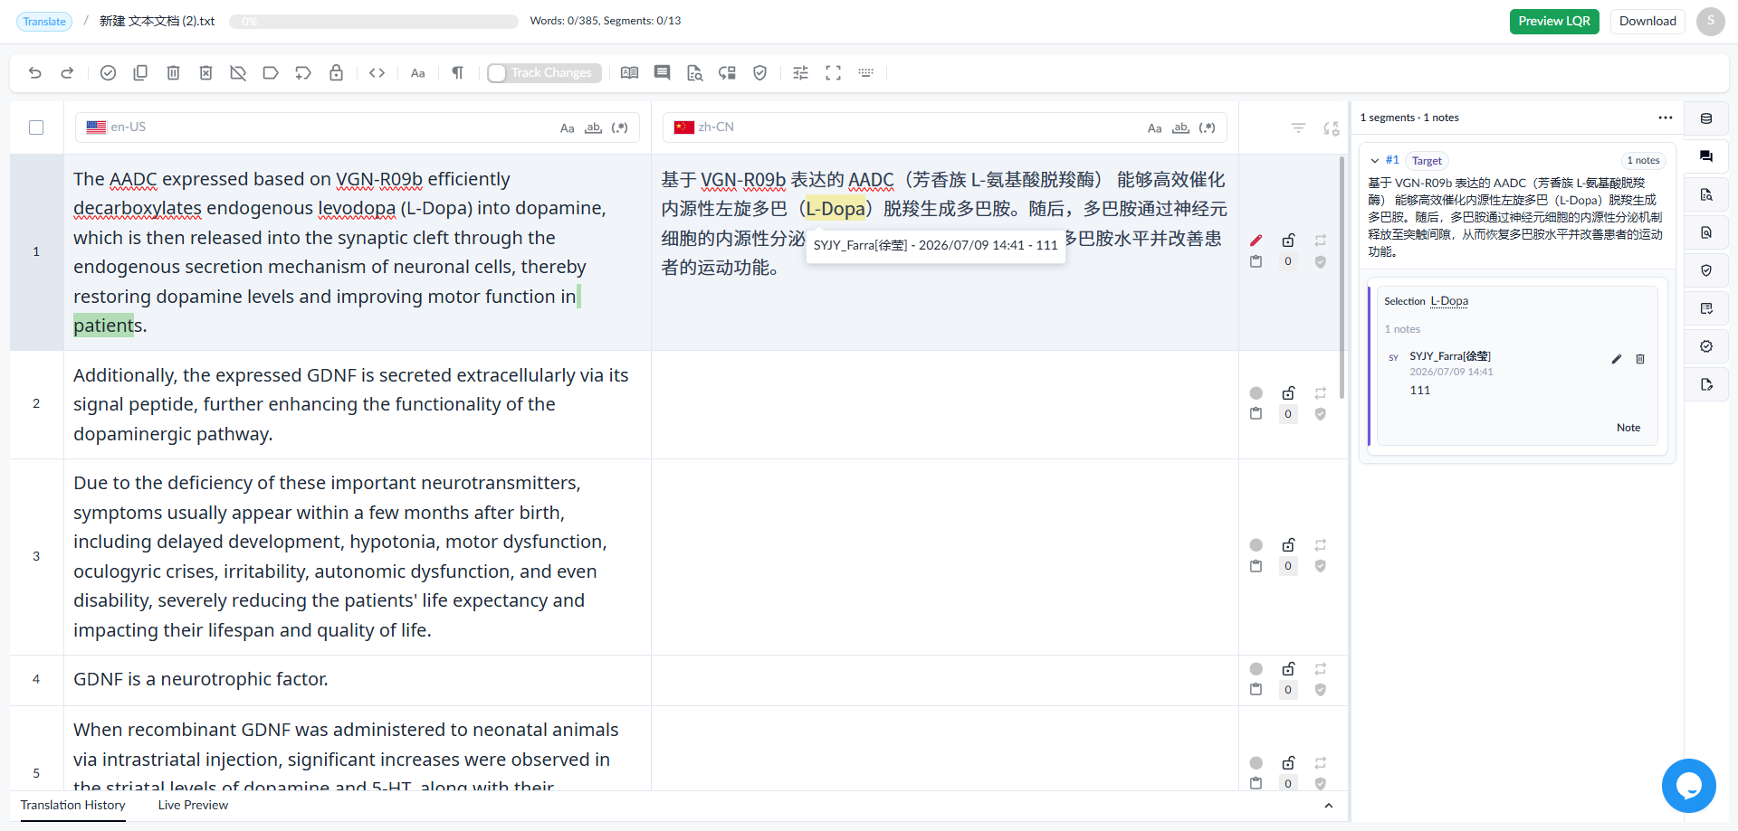Select the Translation History tab
This screenshot has width=1738, height=831.
73,806
